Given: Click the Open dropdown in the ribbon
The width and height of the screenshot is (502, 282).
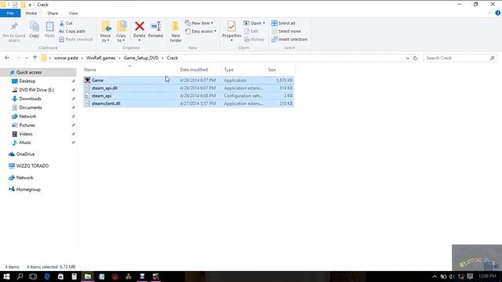Looking at the screenshot, I should (x=254, y=23).
